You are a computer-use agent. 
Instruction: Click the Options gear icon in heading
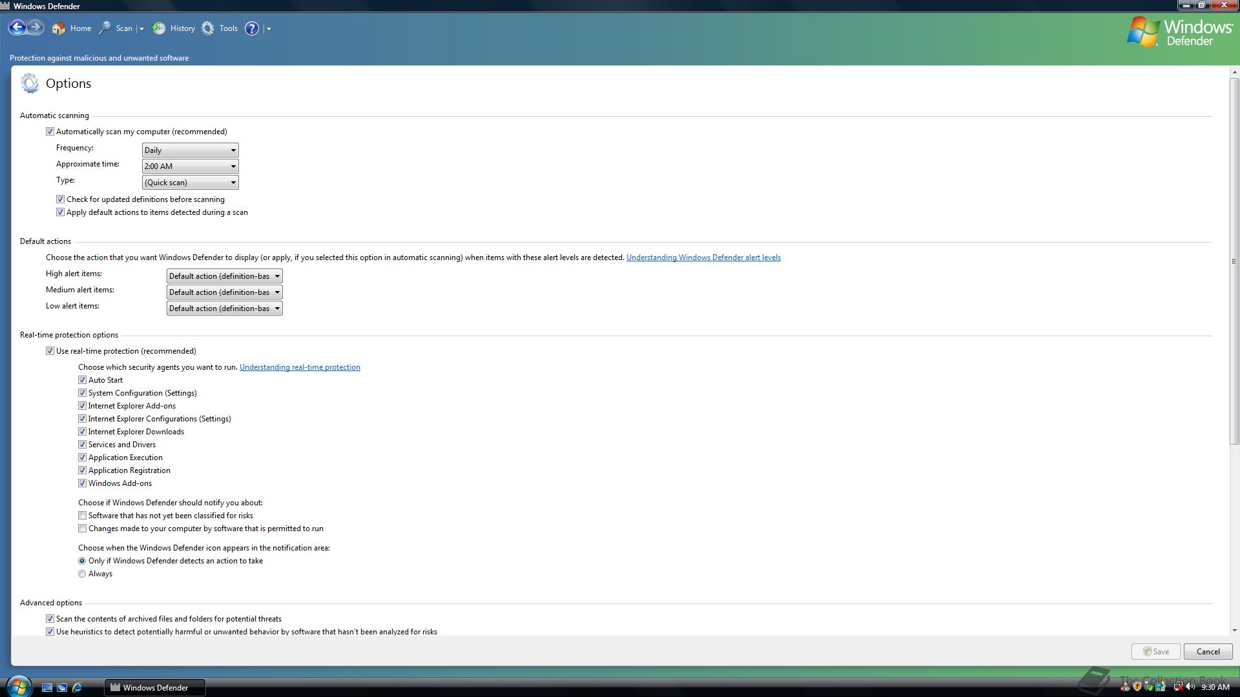(x=30, y=83)
